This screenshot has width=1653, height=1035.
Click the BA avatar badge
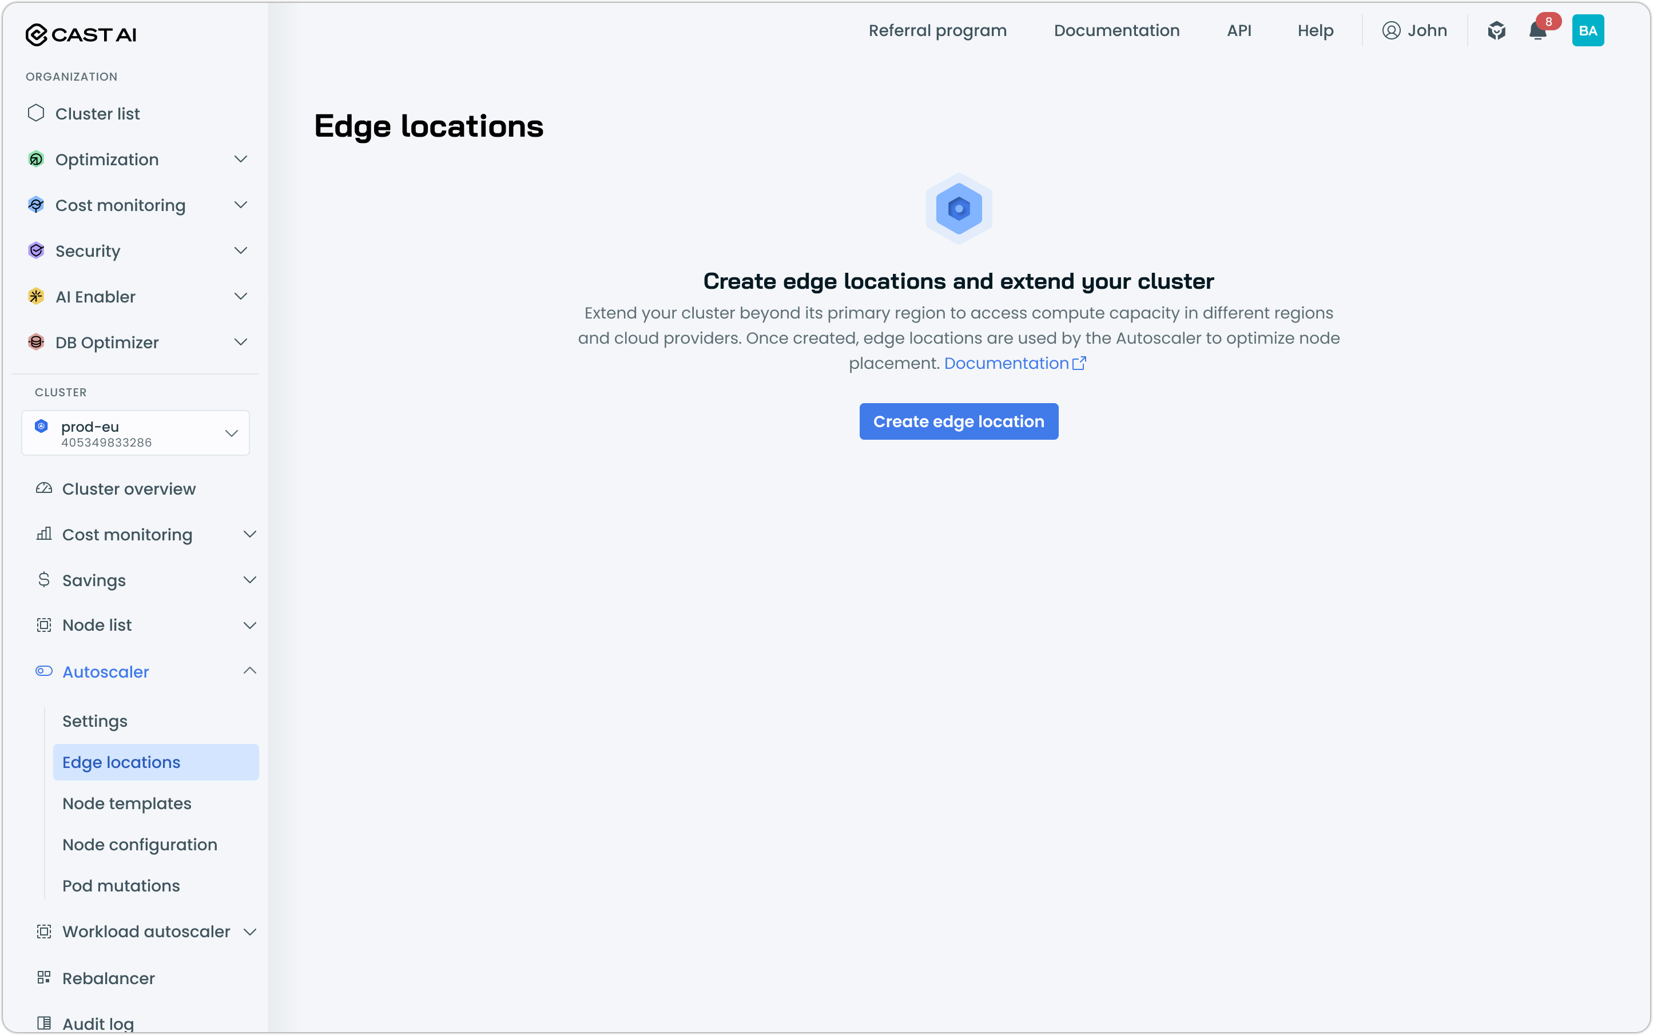(1587, 31)
